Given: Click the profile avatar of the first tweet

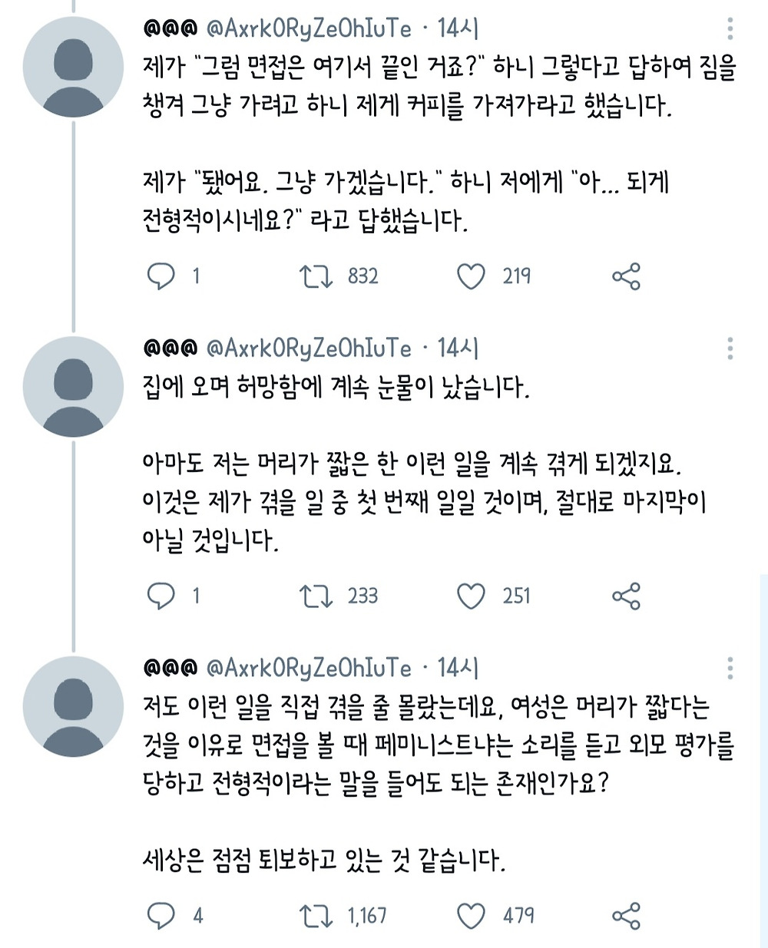Looking at the screenshot, I should pos(73,68).
